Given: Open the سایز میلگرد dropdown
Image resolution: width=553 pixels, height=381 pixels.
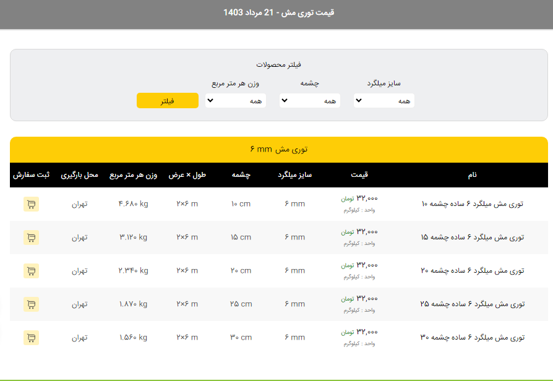Looking at the screenshot, I should point(384,101).
